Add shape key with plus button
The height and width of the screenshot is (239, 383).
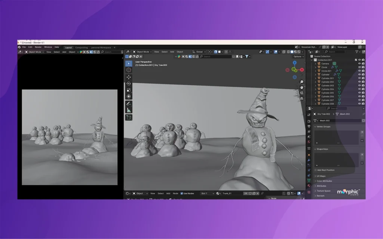[x=362, y=154]
